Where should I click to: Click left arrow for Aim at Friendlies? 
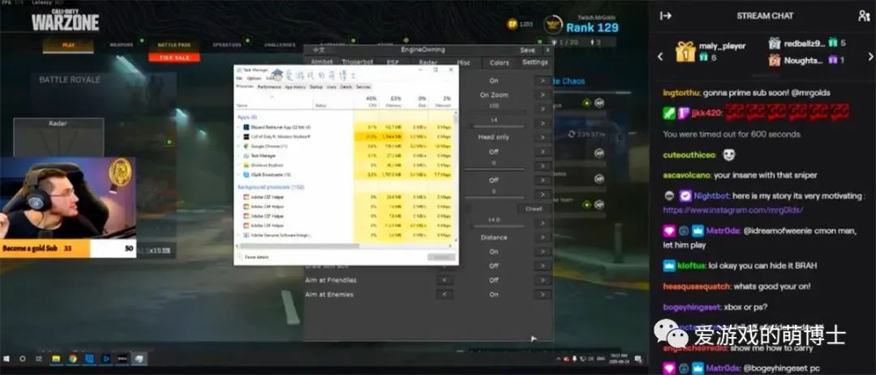tap(444, 280)
